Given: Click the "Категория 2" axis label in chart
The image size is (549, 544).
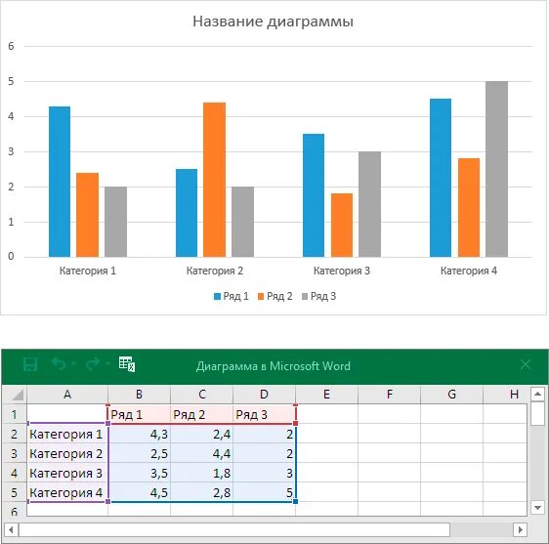Looking at the screenshot, I should click(x=215, y=271).
